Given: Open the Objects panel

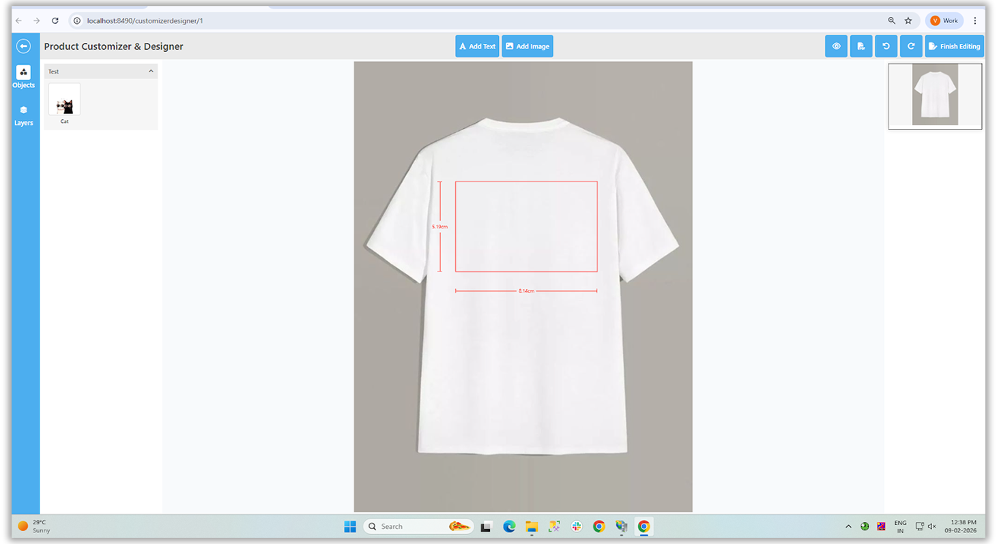Looking at the screenshot, I should (23, 77).
